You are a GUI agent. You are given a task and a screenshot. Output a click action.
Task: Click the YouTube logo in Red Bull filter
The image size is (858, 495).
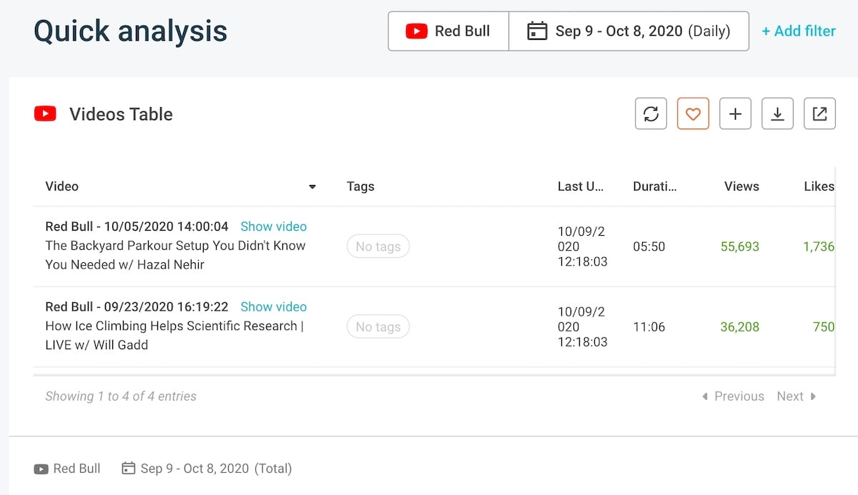(x=416, y=31)
